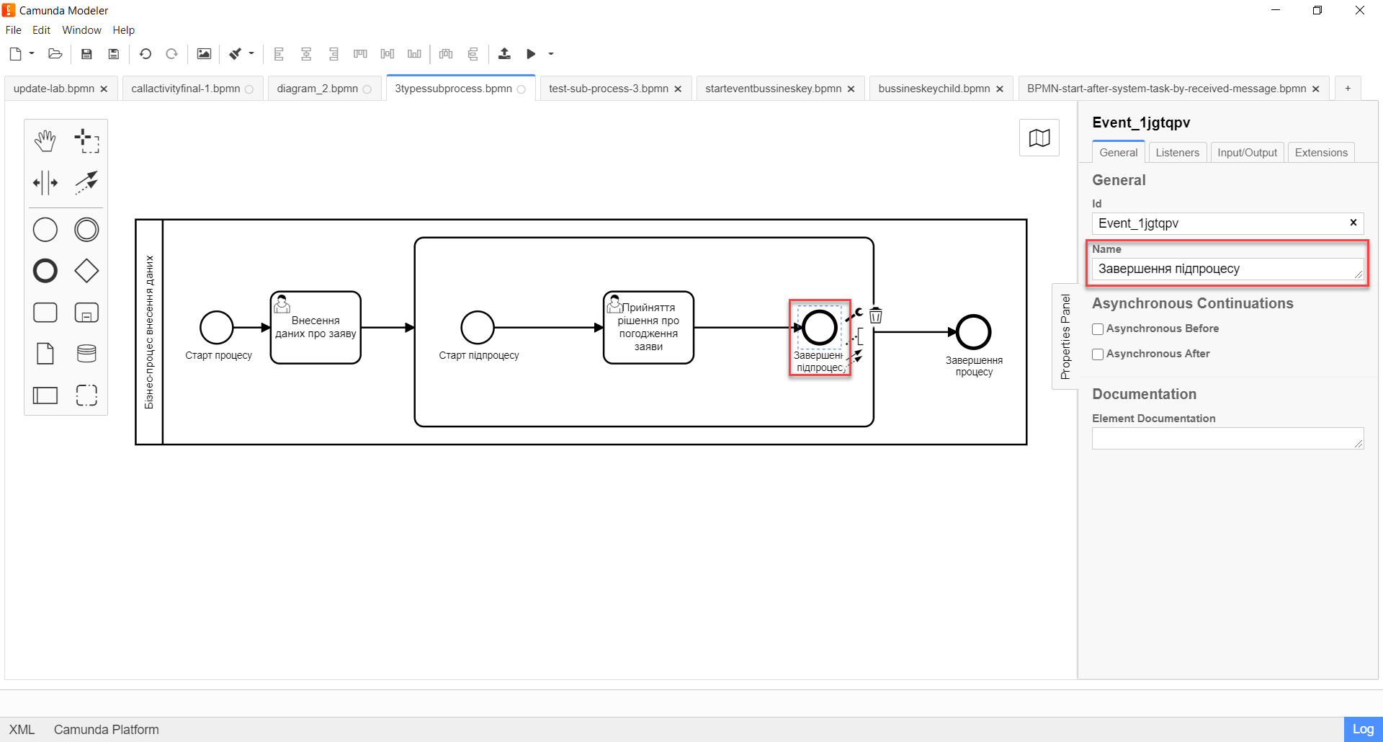Toggle the minimap icon

[1039, 138]
